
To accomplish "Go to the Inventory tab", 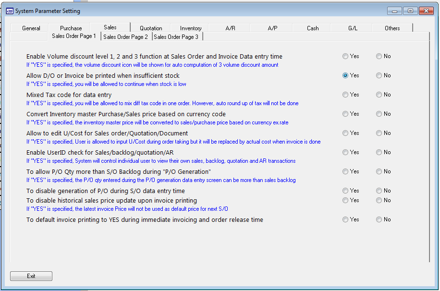I will (191, 28).
